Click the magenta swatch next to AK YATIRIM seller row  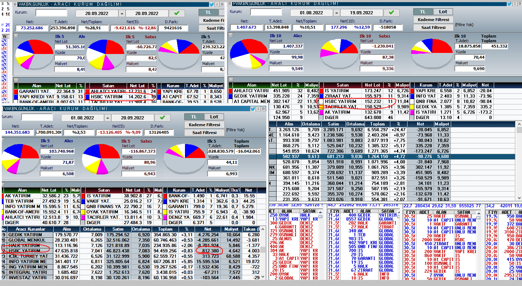[x=321, y=112]
